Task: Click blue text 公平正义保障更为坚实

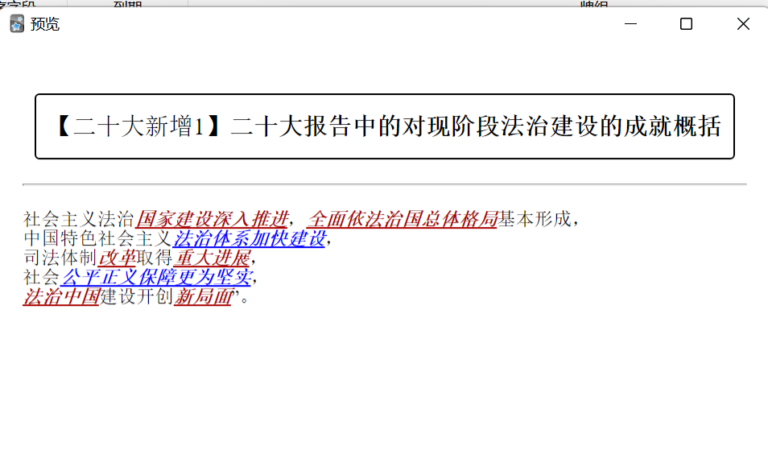Action: click(x=156, y=277)
